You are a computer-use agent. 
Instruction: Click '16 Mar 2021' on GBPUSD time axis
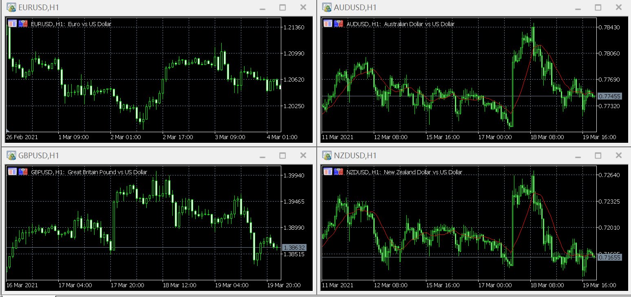22,285
